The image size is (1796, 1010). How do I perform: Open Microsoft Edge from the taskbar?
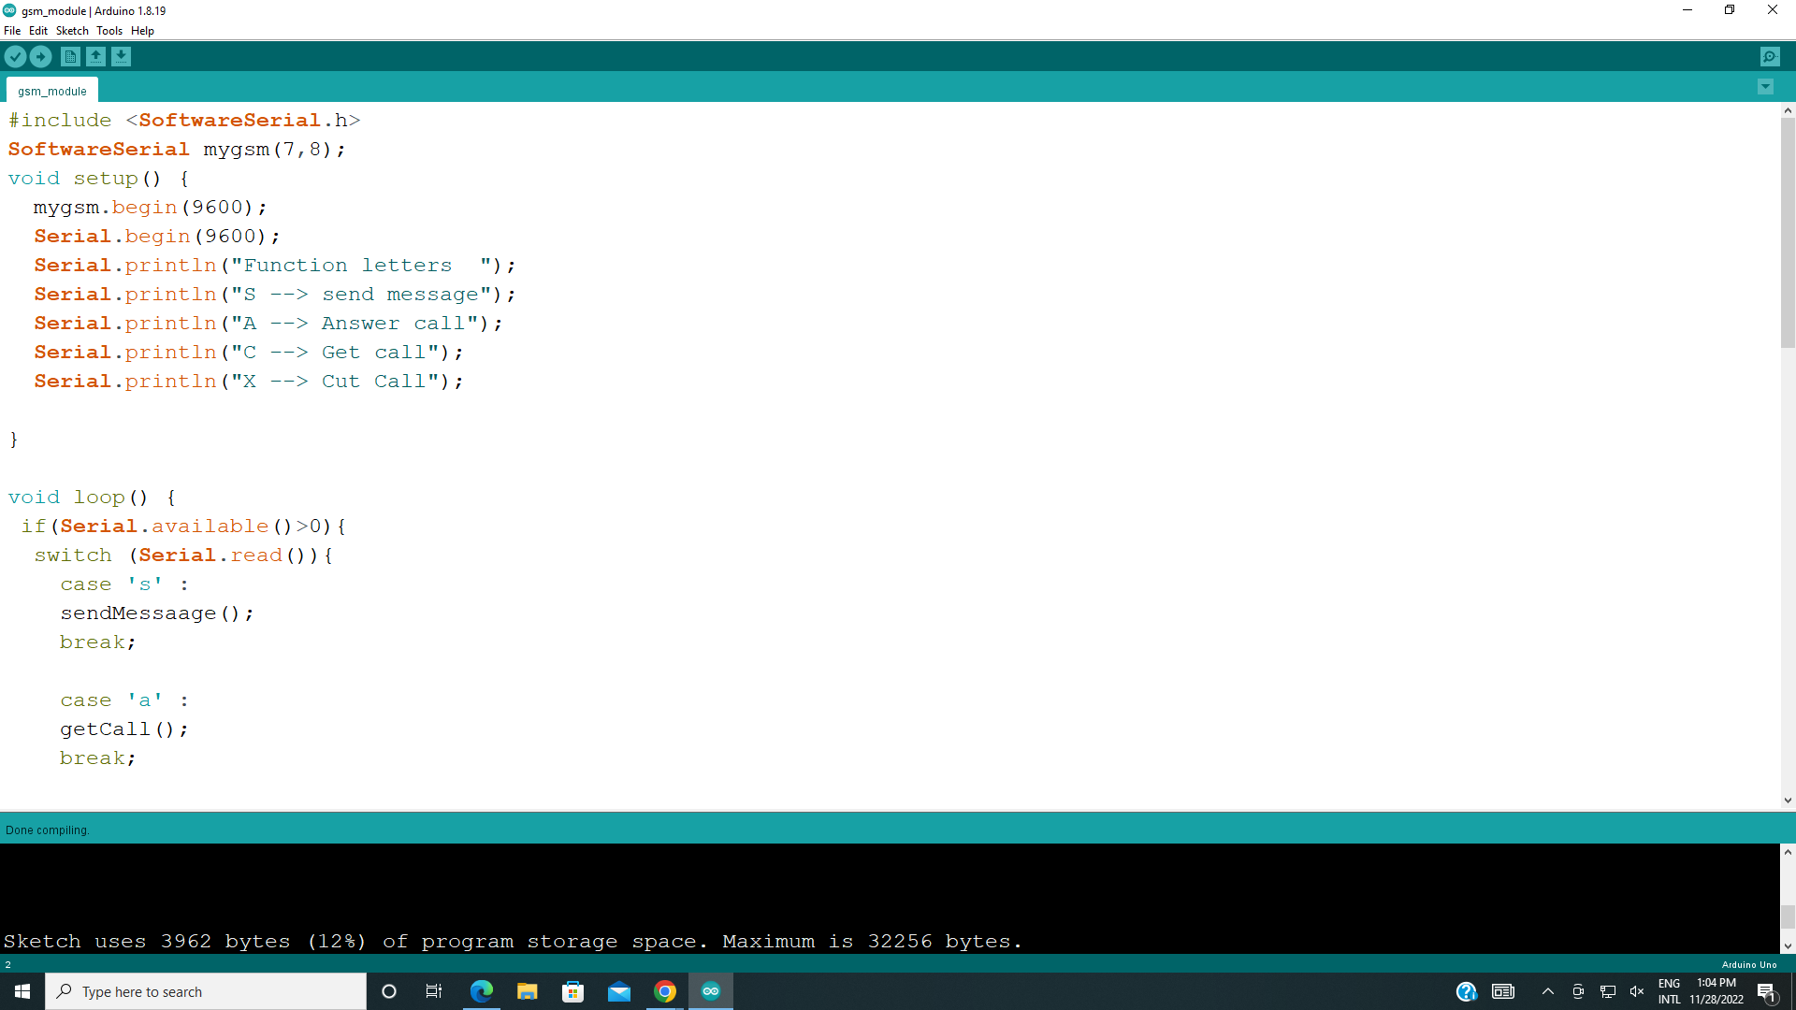pyautogui.click(x=481, y=991)
